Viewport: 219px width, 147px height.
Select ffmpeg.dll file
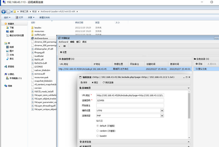38,52
